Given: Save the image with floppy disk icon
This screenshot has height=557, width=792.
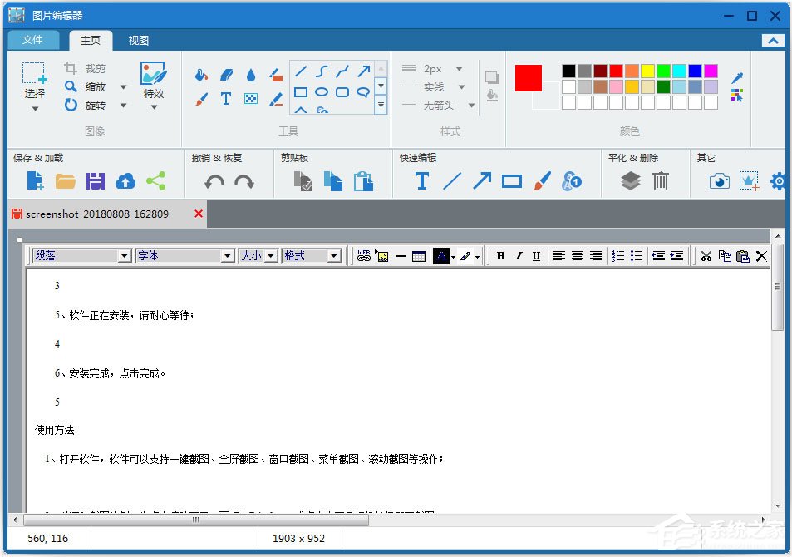Looking at the screenshot, I should pos(96,181).
